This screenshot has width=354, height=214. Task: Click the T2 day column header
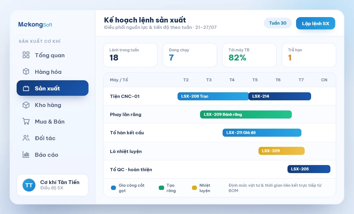(x=186, y=80)
